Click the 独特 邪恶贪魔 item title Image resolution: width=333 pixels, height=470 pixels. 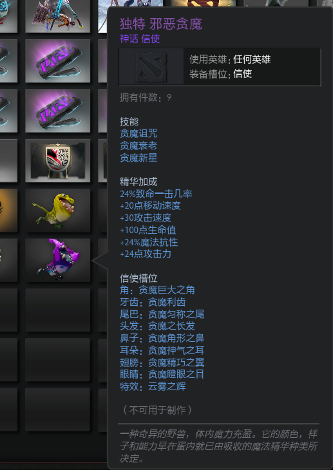pos(161,24)
